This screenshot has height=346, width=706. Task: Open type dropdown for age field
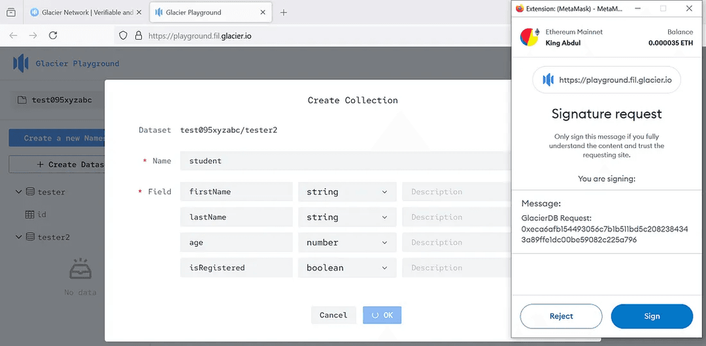pyautogui.click(x=347, y=242)
